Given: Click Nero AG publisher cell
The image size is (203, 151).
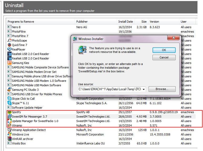Looking at the screenshot, I should tap(82, 27).
